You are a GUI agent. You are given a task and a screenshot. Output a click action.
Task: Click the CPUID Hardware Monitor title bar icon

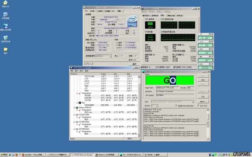(71, 68)
